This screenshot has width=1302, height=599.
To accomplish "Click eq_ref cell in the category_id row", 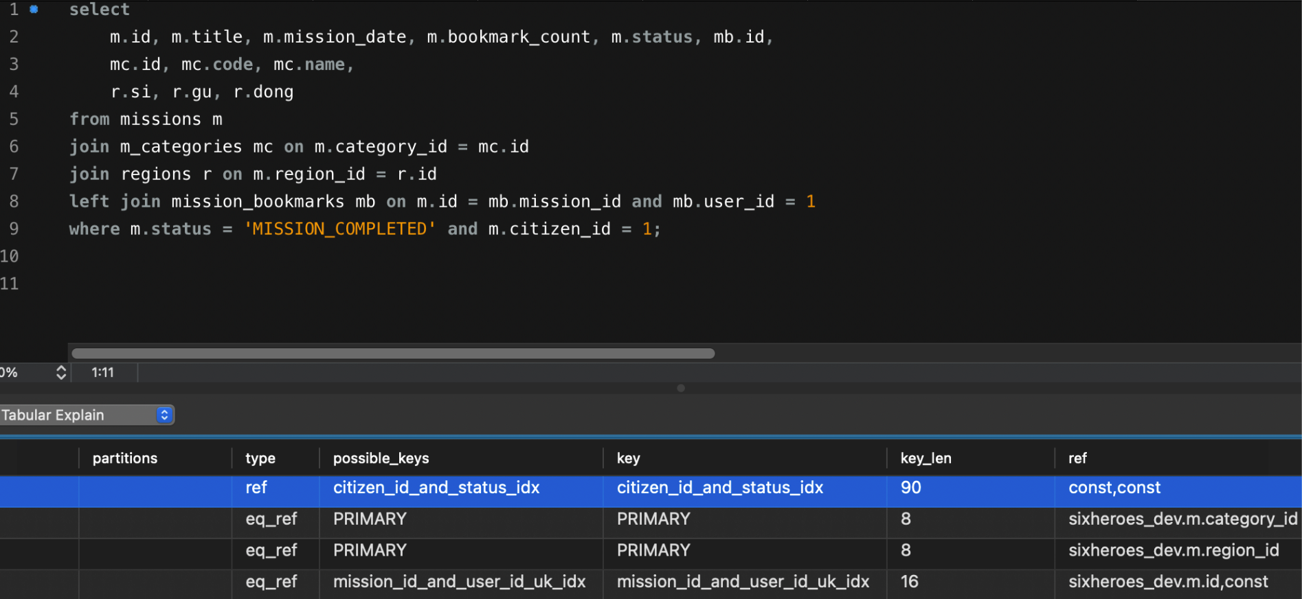I will [271, 519].
